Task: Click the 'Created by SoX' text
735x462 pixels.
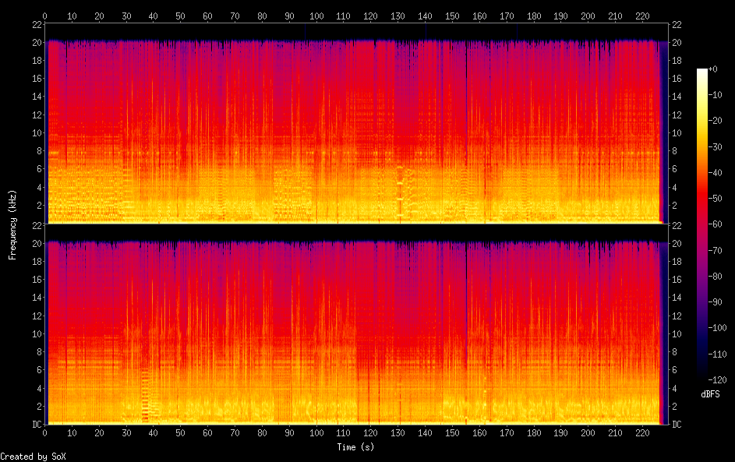Action: click(x=33, y=457)
